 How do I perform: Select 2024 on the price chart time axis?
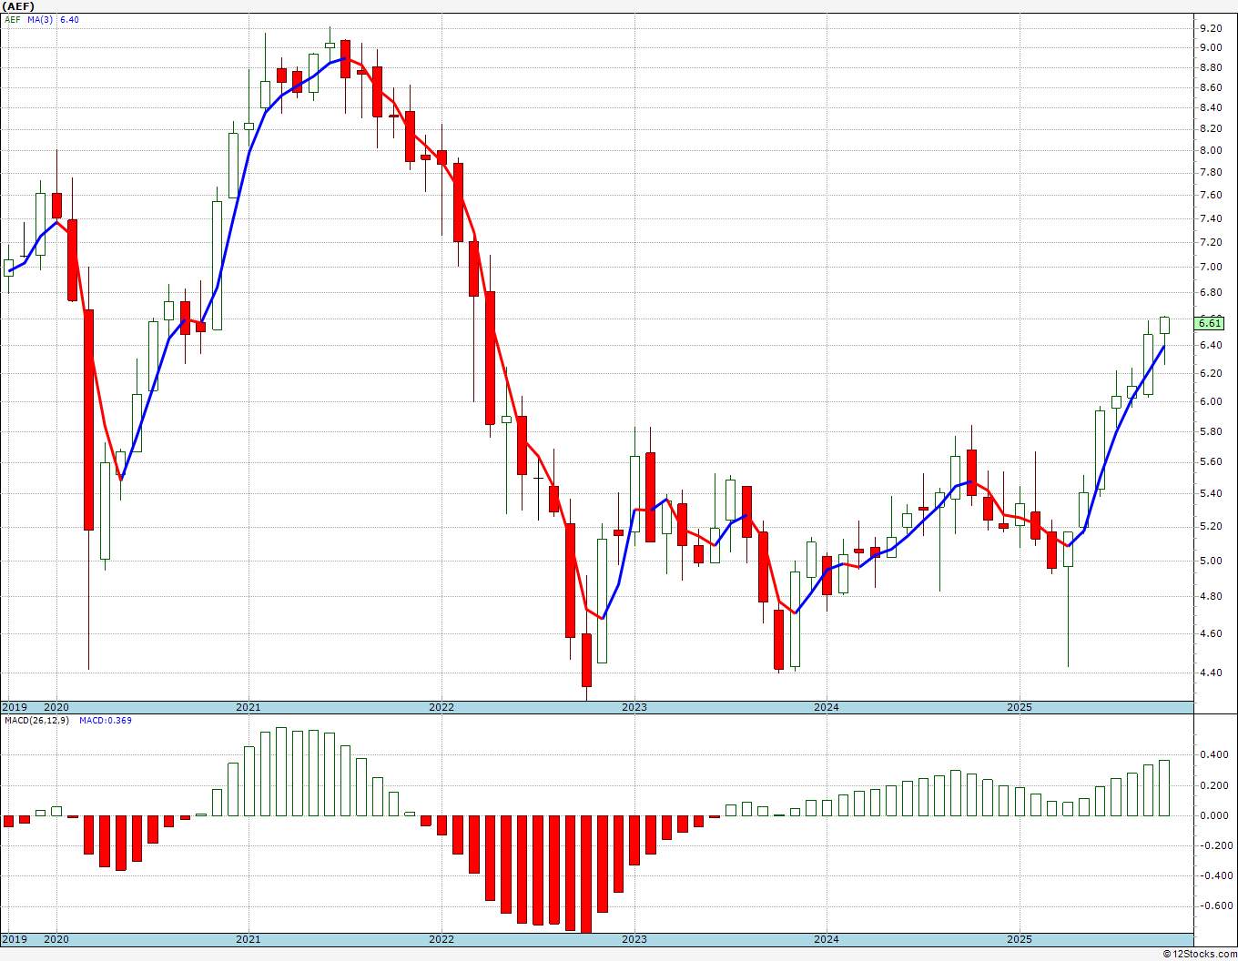(827, 707)
